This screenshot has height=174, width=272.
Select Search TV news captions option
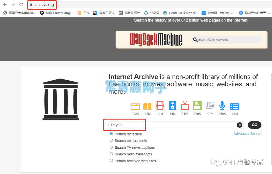(x=111, y=147)
